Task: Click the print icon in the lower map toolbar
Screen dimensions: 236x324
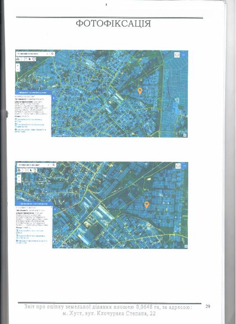Action: [19, 170]
